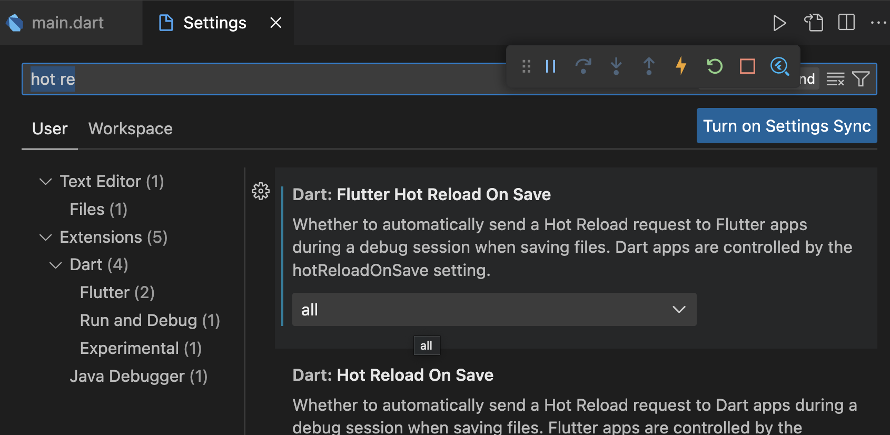
Task: Collapse the Text Editor tree group
Action: (x=46, y=182)
